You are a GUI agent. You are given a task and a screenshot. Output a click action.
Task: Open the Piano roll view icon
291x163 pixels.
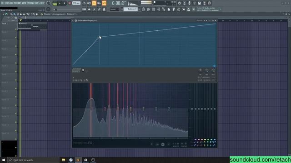(149, 9)
